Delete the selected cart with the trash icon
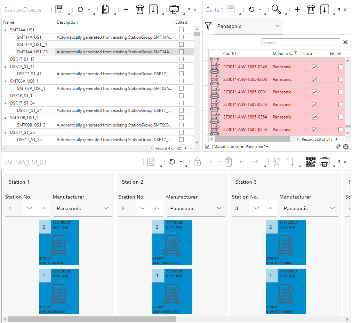Viewport: 352px width, 323px height. tap(311, 9)
